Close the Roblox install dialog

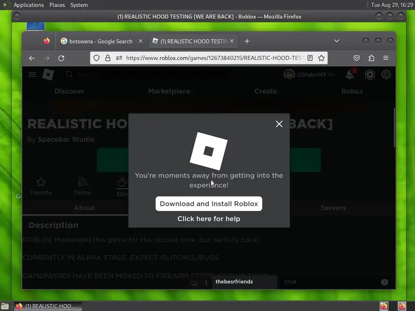point(279,124)
